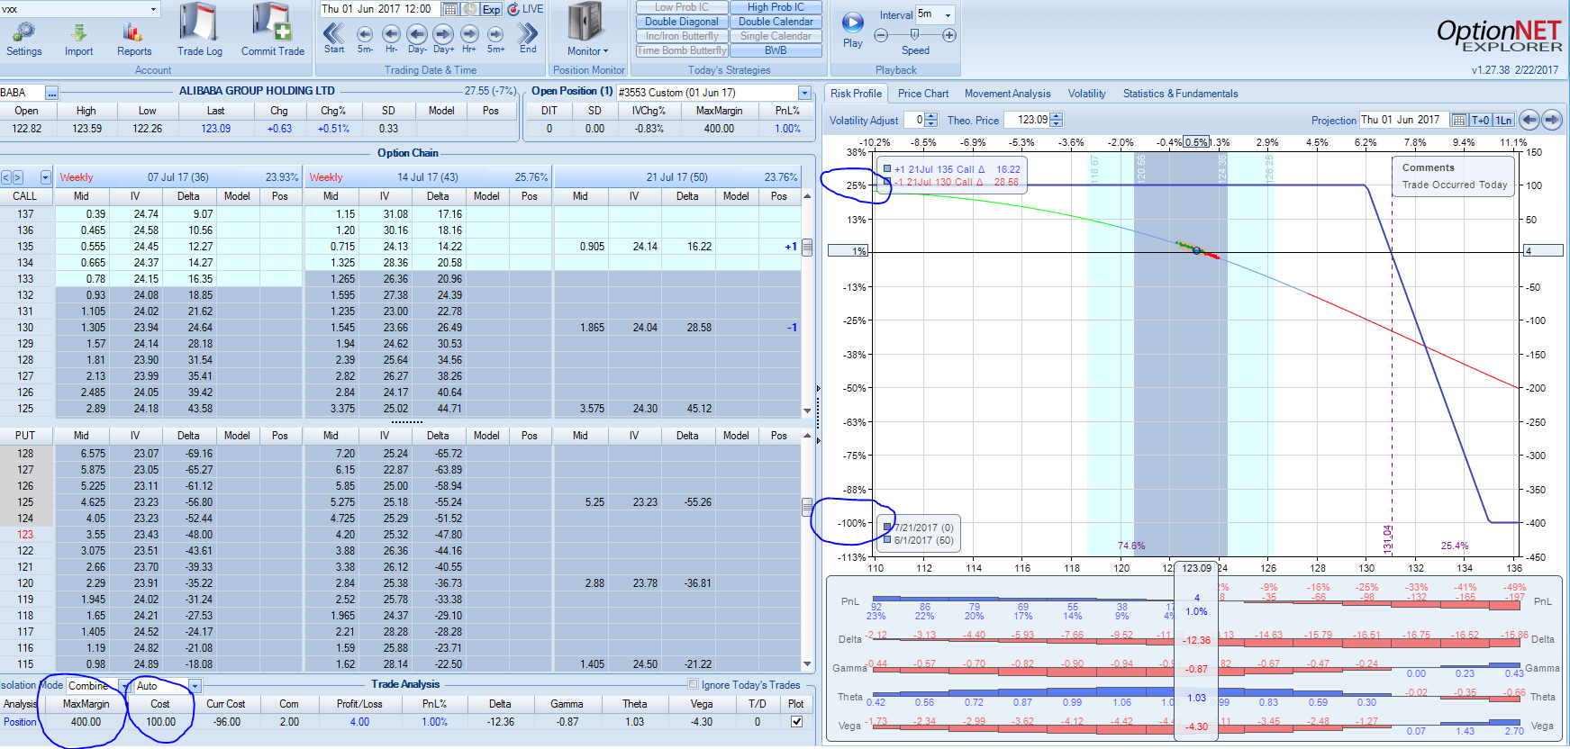Toggle the 6/1/2017 (50) line legend
1570x749 pixels.
point(887,539)
